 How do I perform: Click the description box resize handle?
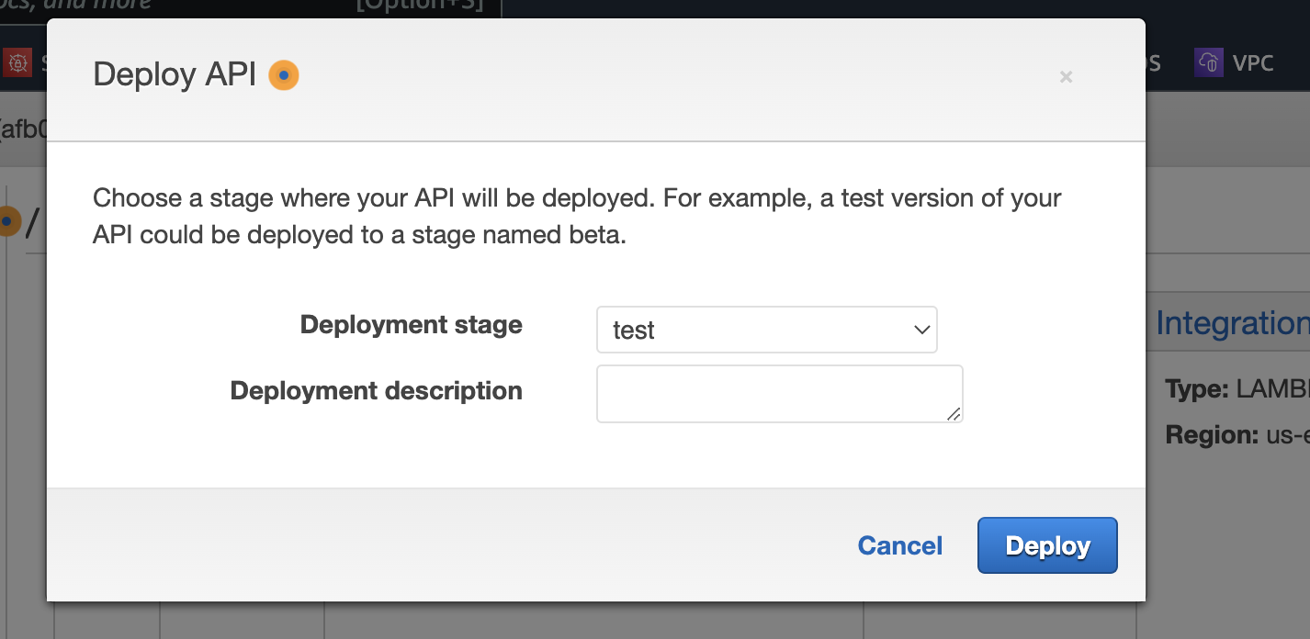pyautogui.click(x=954, y=414)
